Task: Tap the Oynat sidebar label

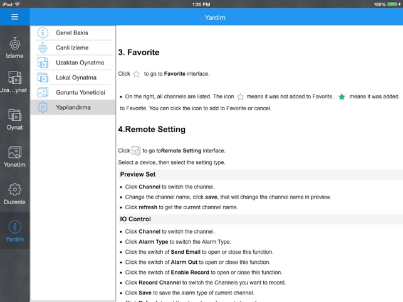Action: tap(14, 127)
